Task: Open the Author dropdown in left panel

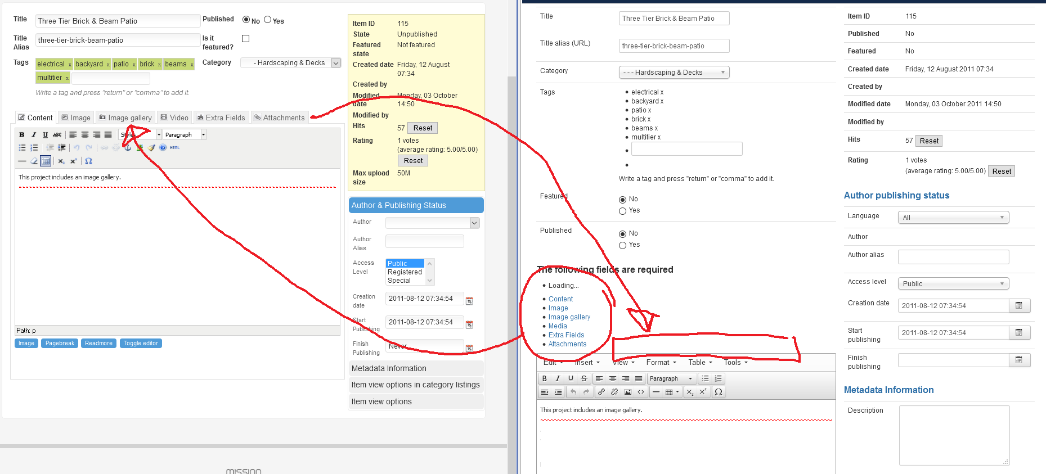Action: [432, 223]
